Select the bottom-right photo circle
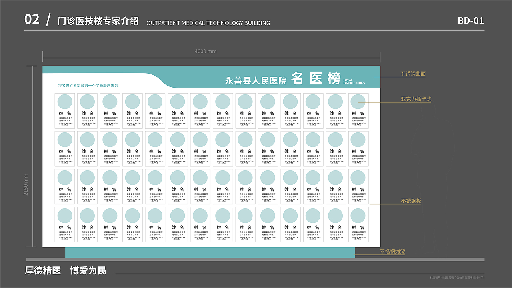This screenshot has width=512, height=288. 358,215
